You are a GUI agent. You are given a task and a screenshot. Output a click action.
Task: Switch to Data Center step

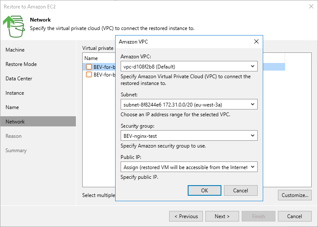pyautogui.click(x=19, y=79)
